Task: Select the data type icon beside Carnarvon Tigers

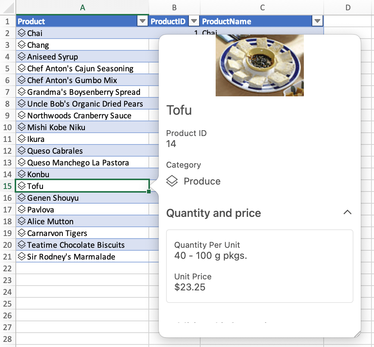Action: (x=22, y=233)
